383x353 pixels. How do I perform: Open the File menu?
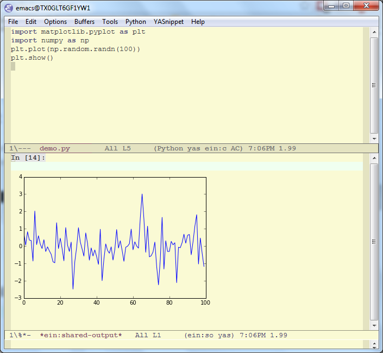tap(13, 22)
